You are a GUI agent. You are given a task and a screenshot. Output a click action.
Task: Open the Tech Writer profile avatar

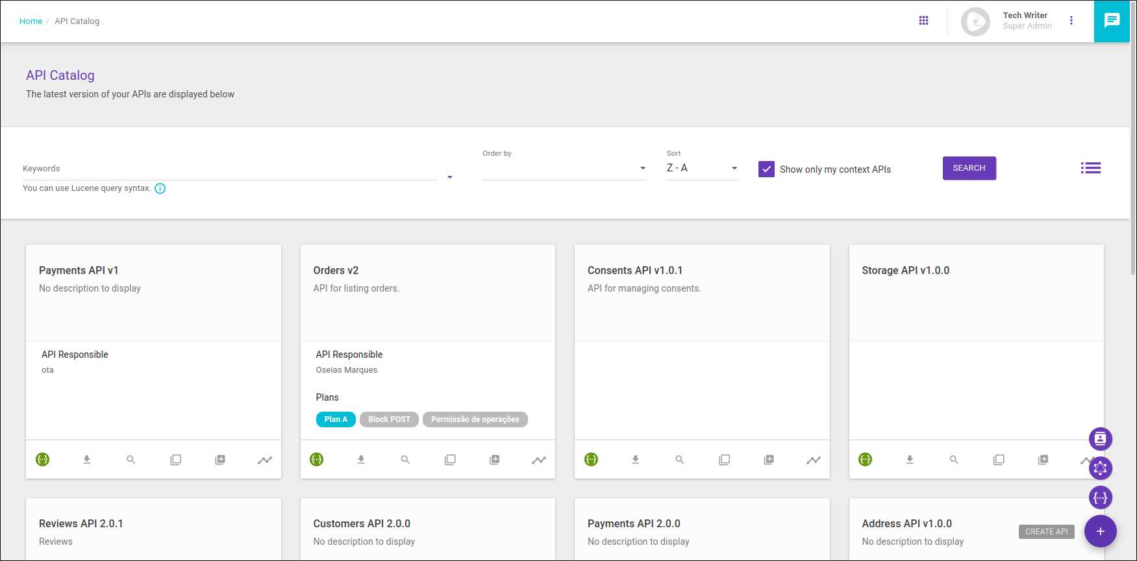pos(975,21)
